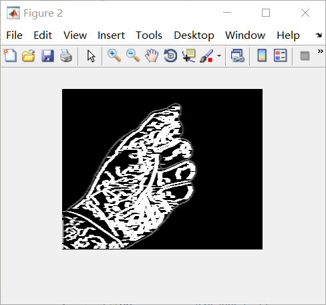Select the Rotate 3D tool
The width and height of the screenshot is (326, 305).
[170, 56]
